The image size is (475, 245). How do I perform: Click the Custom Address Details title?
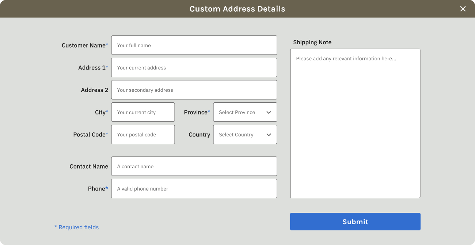click(237, 9)
